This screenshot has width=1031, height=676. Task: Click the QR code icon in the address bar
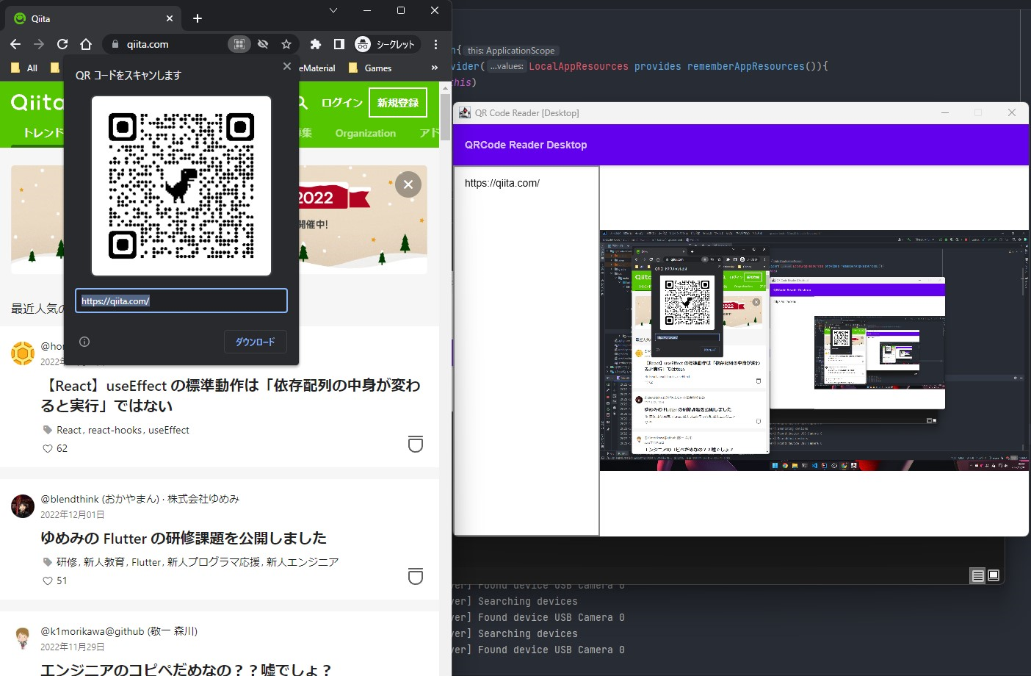[x=239, y=44]
